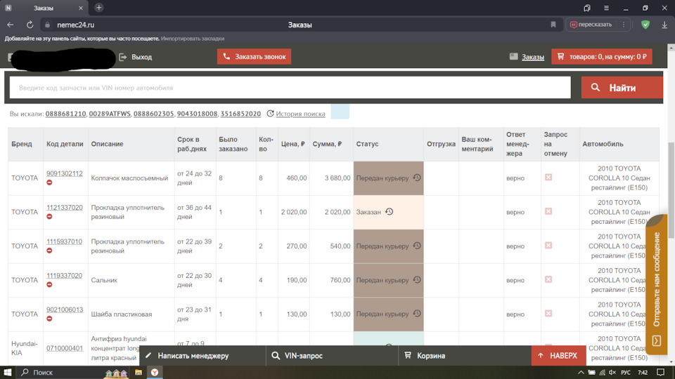The height and width of the screenshot is (379, 675).
Task: Open История поиска link
Action: pyautogui.click(x=300, y=114)
